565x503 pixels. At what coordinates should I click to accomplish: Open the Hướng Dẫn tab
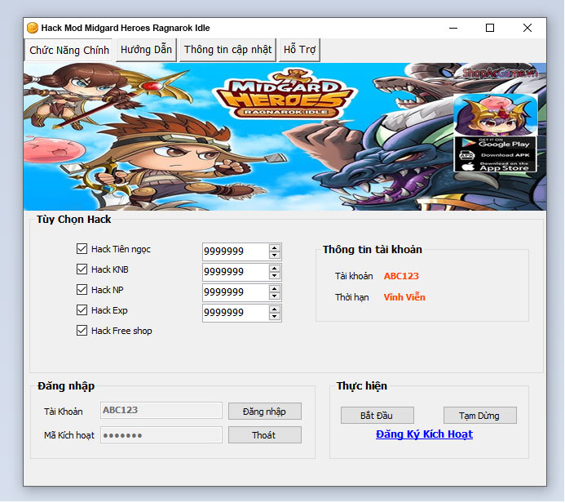146,50
